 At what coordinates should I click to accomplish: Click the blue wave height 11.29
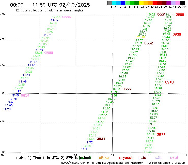tap(7, 109)
